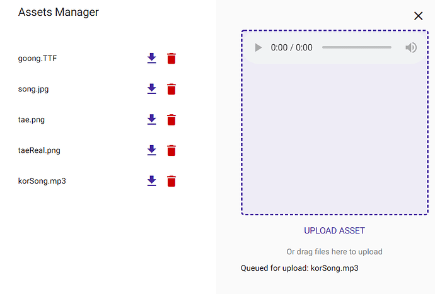The width and height of the screenshot is (435, 294).
Task: Click the song.jpg file name
Action: pyautogui.click(x=33, y=89)
